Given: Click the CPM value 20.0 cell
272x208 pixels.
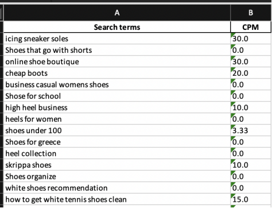Looking at the screenshot, I should 251,73.
